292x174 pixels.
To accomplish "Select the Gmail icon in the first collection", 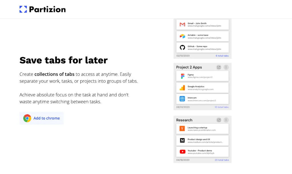I will click(x=182, y=24).
